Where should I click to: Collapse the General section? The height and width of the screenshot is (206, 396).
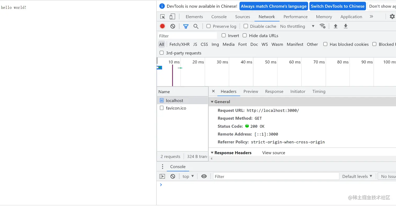point(212,102)
